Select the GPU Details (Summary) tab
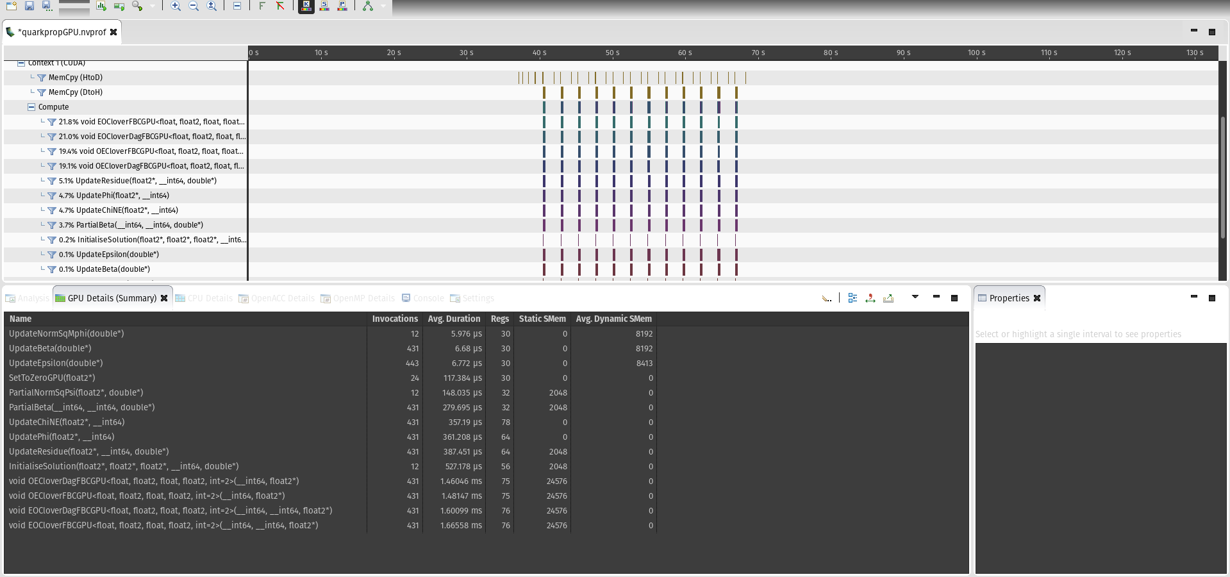 pyautogui.click(x=112, y=298)
